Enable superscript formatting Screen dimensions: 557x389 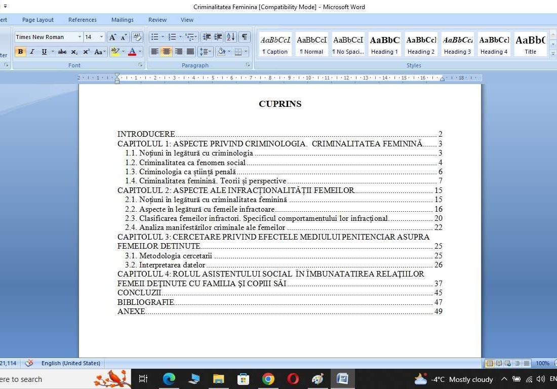pos(86,51)
